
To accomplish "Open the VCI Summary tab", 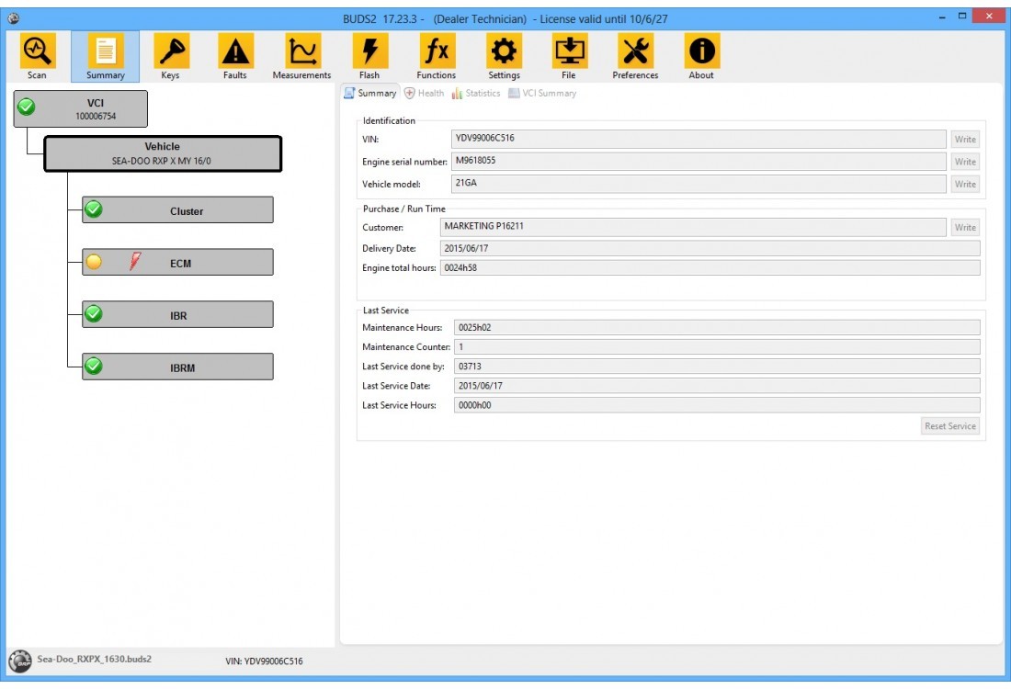I will pos(542,93).
